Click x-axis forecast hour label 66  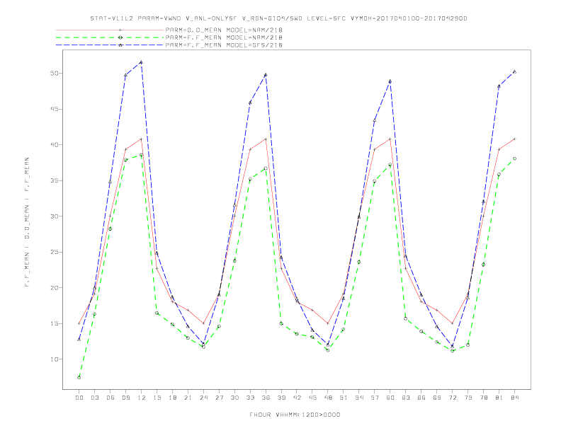pos(421,398)
